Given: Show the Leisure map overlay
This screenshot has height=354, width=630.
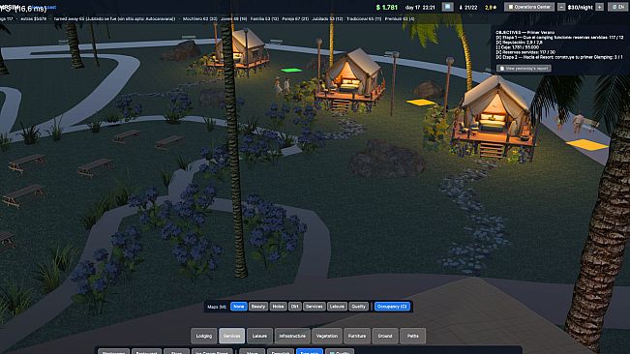Looking at the screenshot, I should point(337,307).
